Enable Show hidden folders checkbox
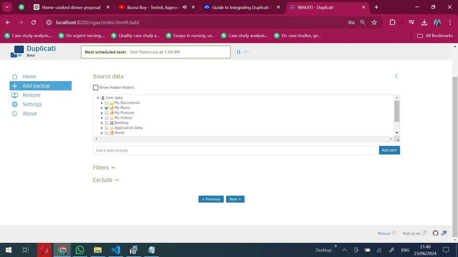458x257 pixels. 96,87
